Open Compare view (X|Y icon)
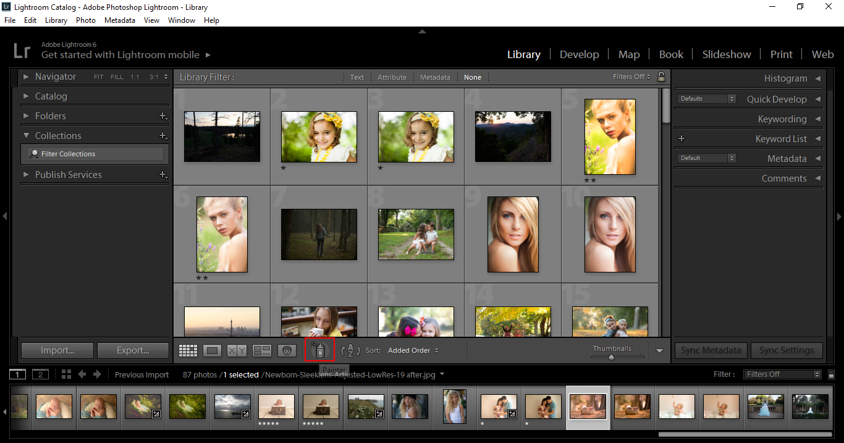The height and width of the screenshot is (443, 844). [237, 350]
